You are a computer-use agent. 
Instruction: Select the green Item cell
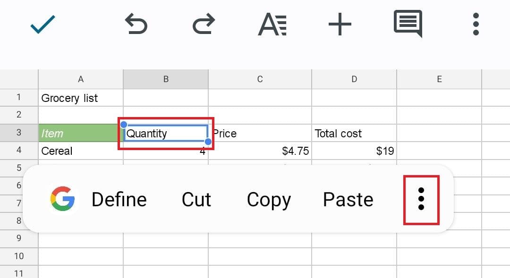point(80,134)
